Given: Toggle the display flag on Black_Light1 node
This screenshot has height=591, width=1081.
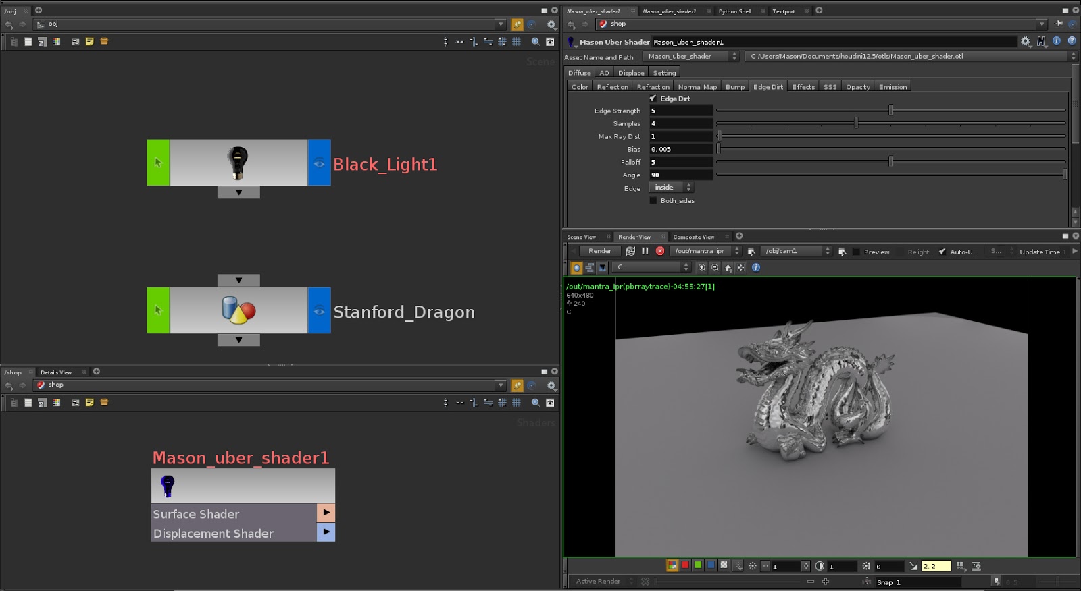Looking at the screenshot, I should pyautogui.click(x=319, y=163).
